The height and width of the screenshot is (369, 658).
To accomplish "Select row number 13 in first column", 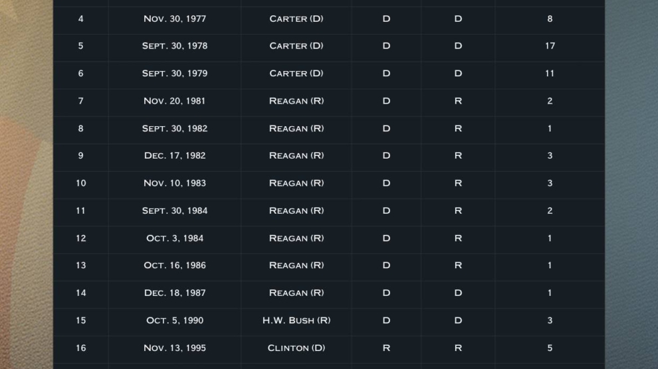I will tap(81, 265).
